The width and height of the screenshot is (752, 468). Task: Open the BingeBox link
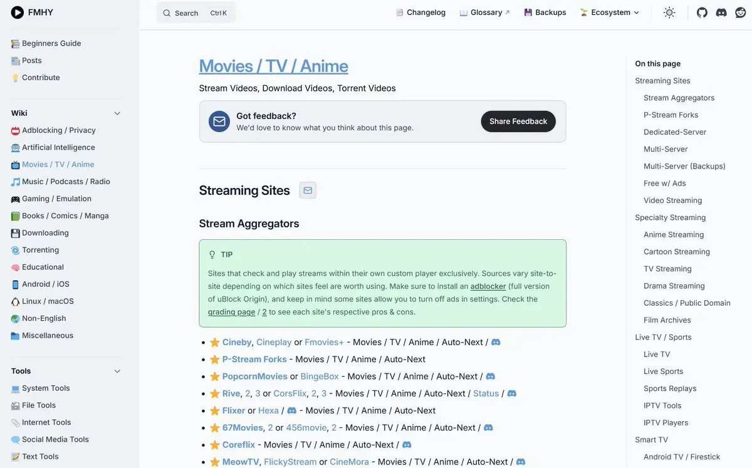click(320, 377)
